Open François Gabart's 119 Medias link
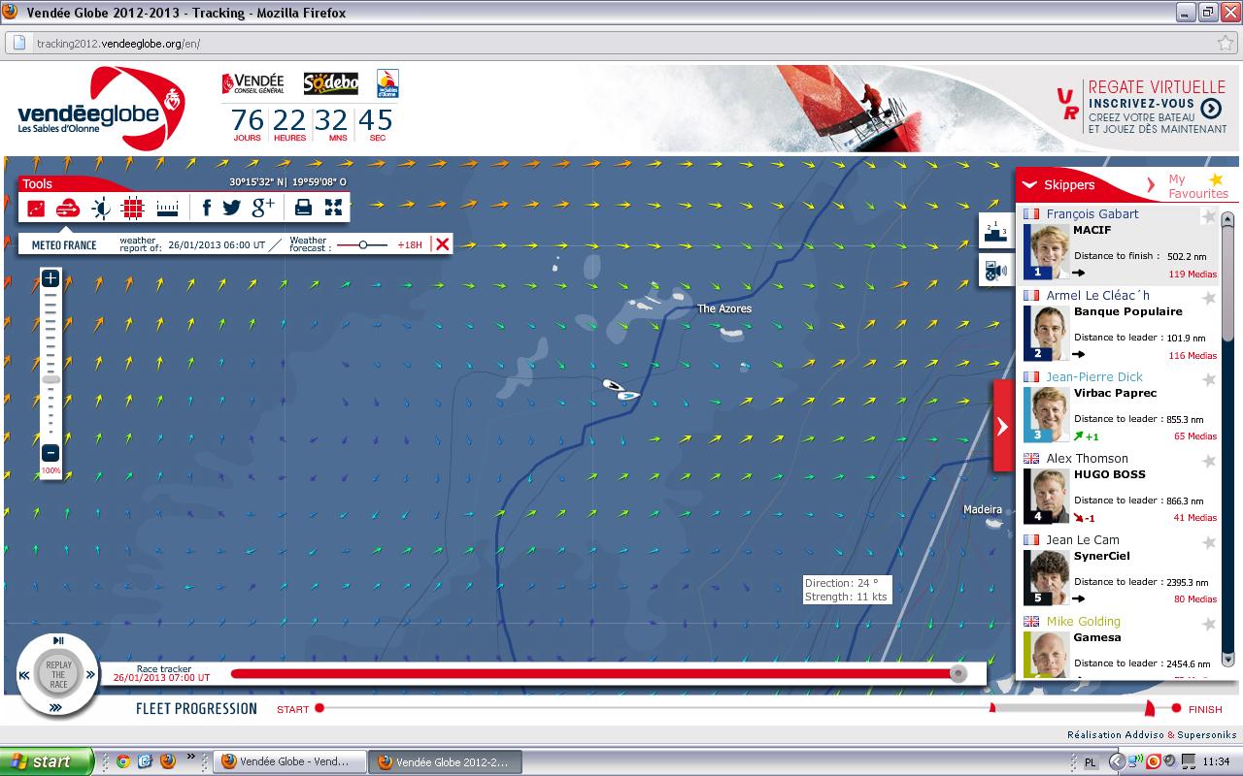The height and width of the screenshot is (776, 1243). pos(1193,274)
